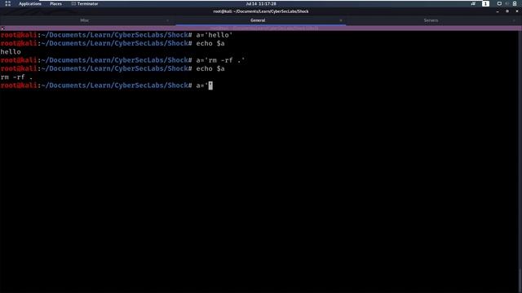Click the window title root@kali Shock path
Screen dimensions: 522x293
[261, 11]
